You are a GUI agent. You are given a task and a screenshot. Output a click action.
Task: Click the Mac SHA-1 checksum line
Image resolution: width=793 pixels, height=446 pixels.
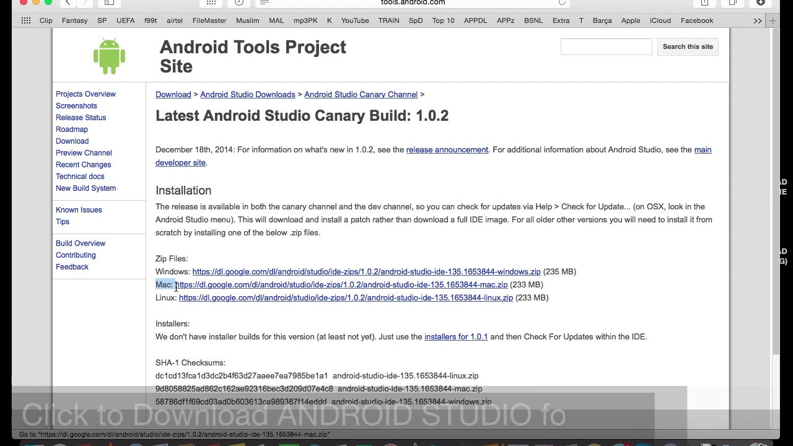click(x=318, y=389)
